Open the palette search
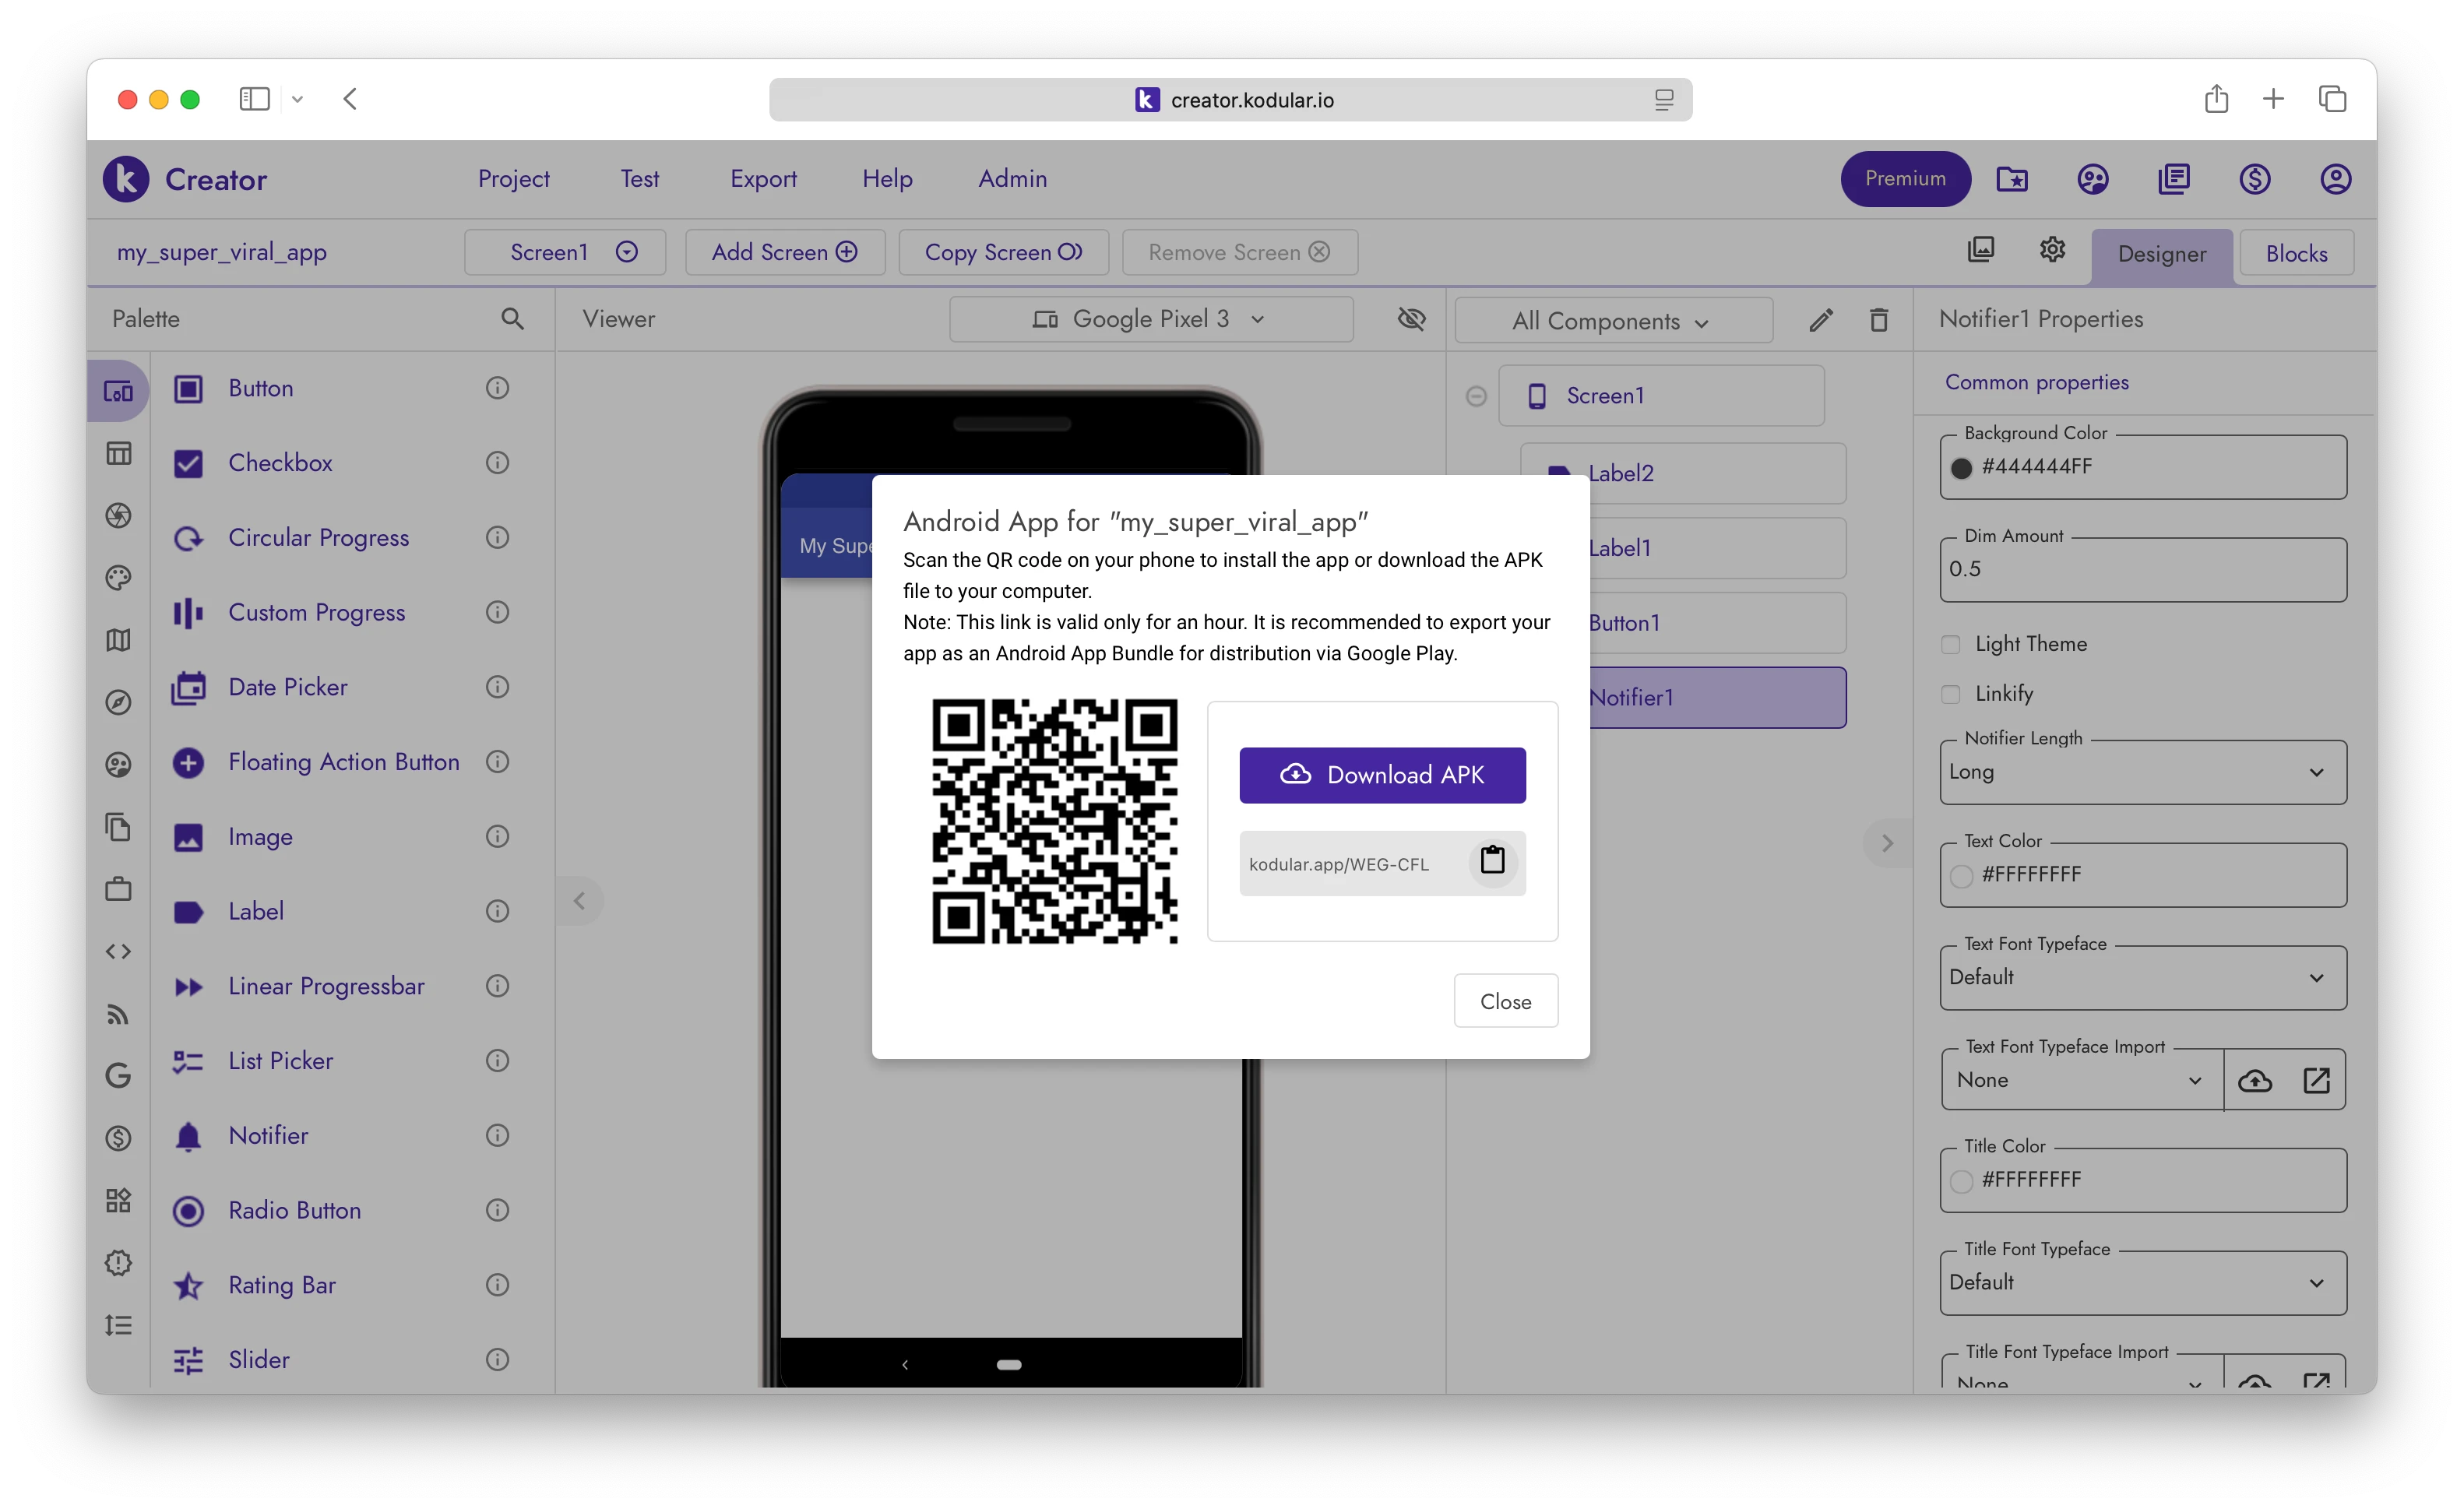 [513, 318]
